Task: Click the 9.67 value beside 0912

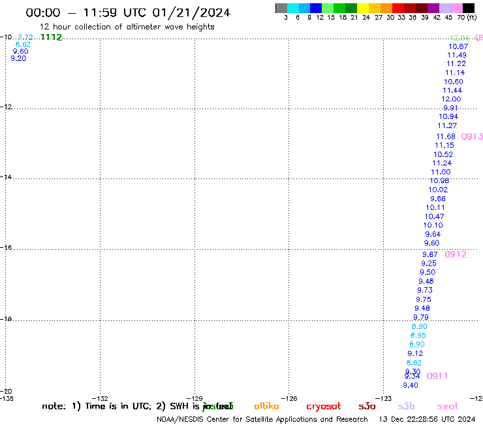Action: coord(430,254)
